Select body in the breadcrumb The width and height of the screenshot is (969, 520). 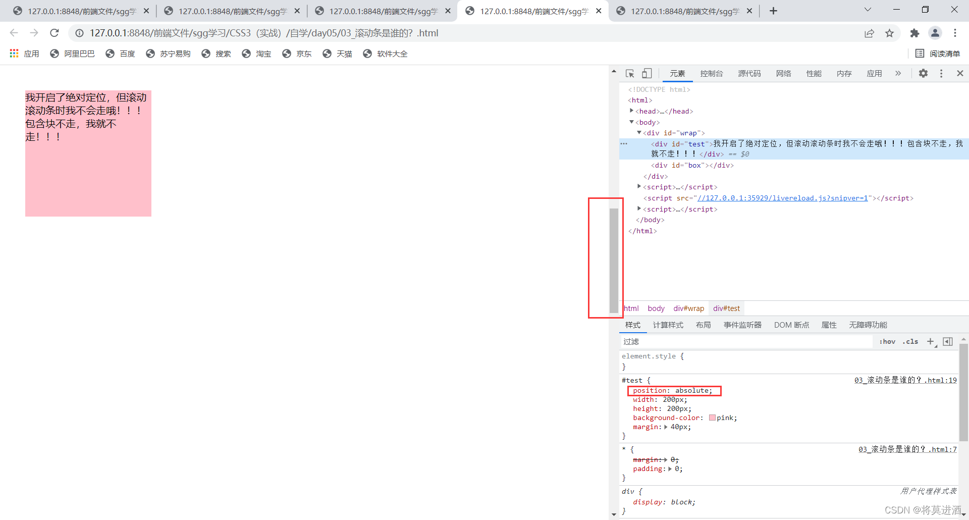point(656,308)
